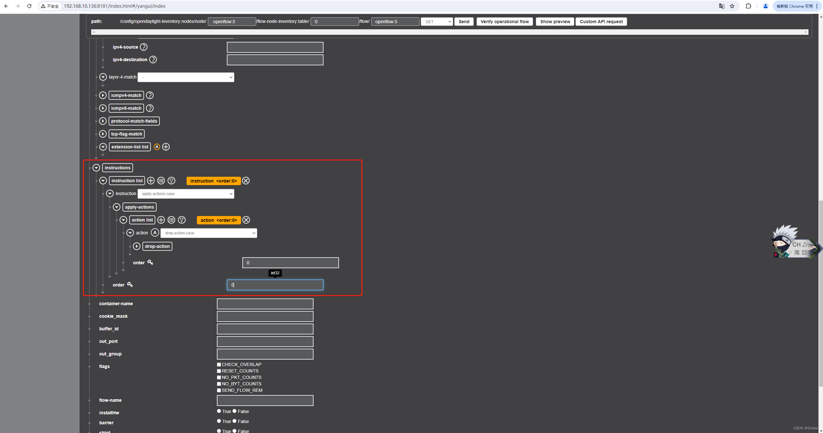
Task: Expand the tcp-flag-match node
Action: (x=103, y=134)
